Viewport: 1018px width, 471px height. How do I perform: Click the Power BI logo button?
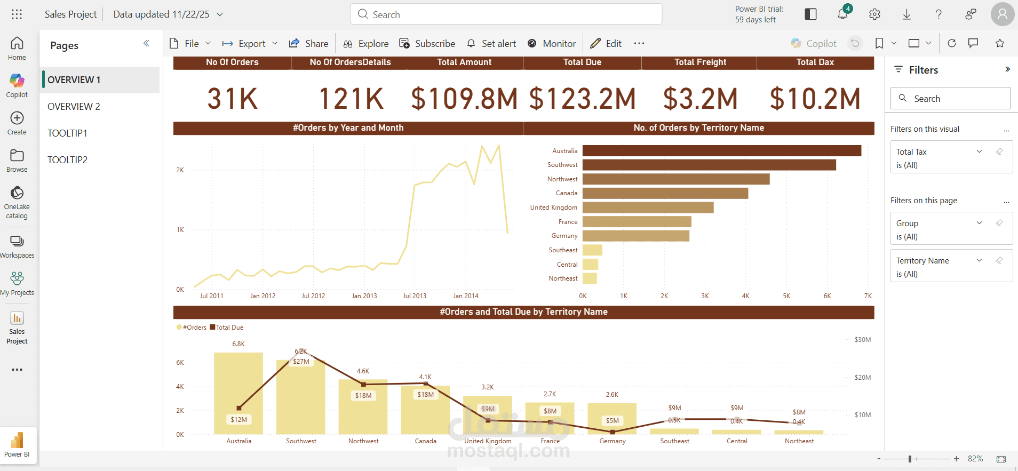click(17, 445)
